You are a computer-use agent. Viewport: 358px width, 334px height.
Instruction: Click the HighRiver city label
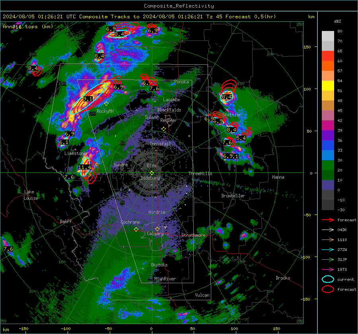tap(165, 279)
